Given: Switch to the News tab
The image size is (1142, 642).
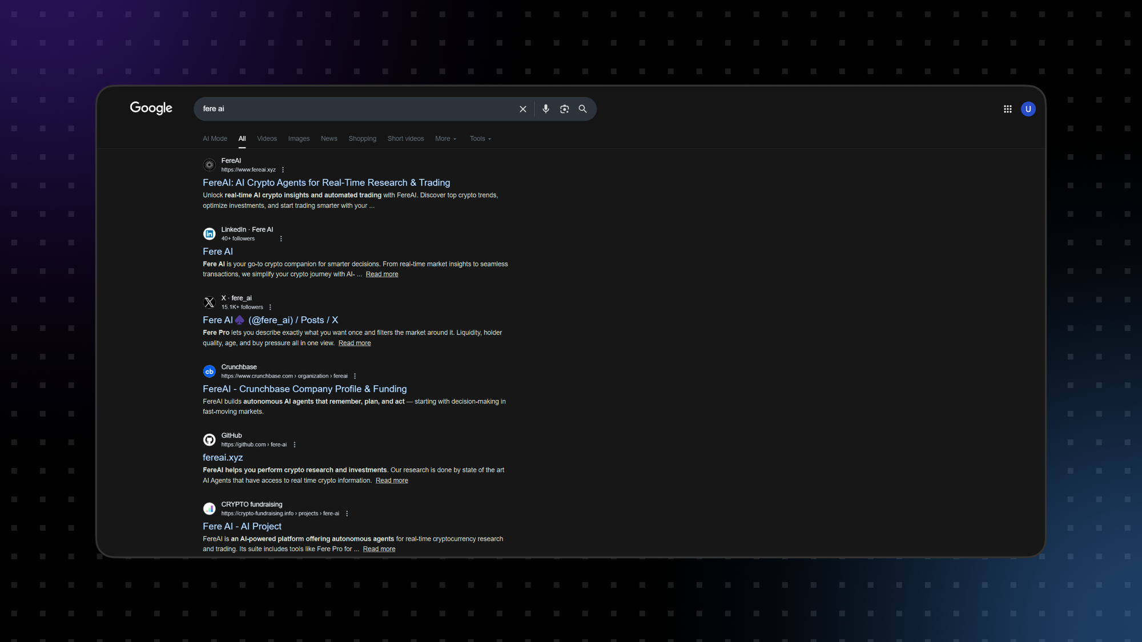Looking at the screenshot, I should [329, 139].
